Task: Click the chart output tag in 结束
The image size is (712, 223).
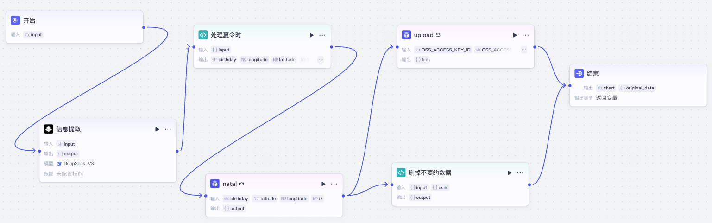Action: pos(605,88)
